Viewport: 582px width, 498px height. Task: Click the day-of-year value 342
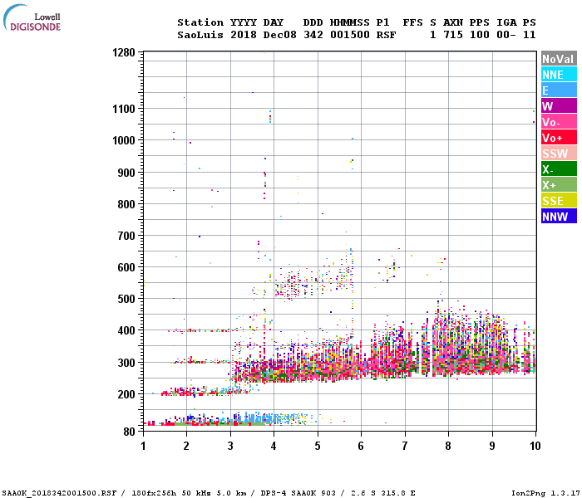pyautogui.click(x=313, y=35)
